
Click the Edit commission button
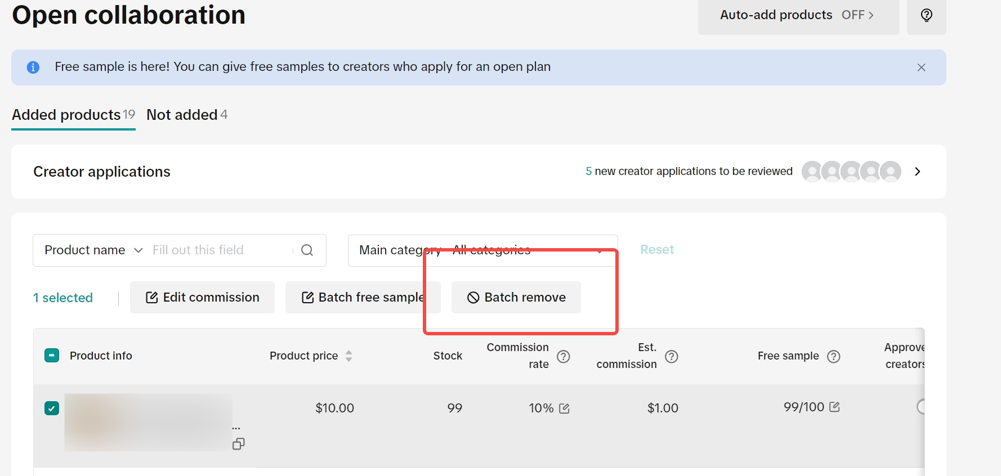[x=202, y=298]
